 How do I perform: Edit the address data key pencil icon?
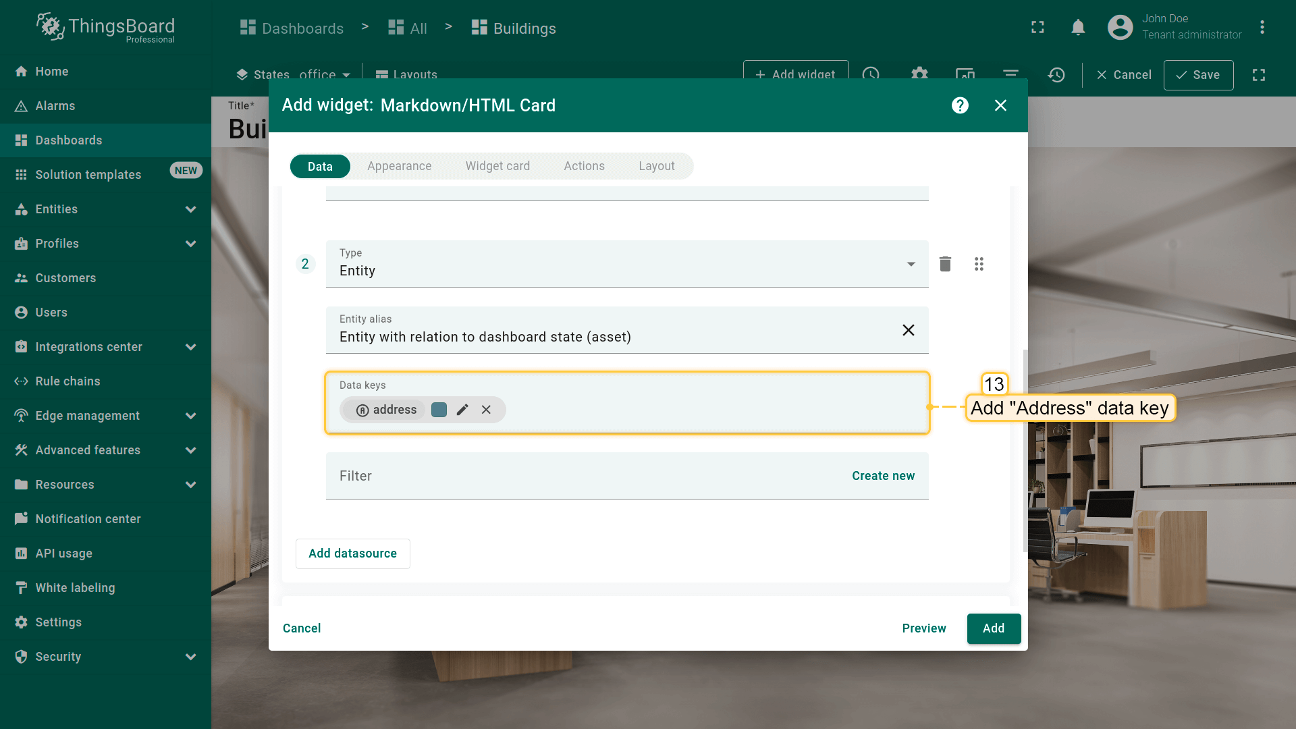point(462,410)
